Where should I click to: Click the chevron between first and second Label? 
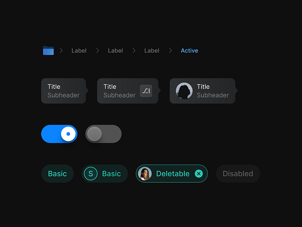tap(98, 51)
